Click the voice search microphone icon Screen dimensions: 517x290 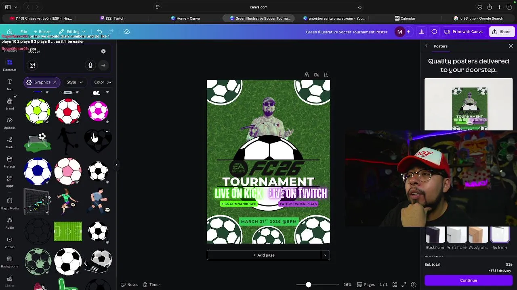click(x=90, y=65)
